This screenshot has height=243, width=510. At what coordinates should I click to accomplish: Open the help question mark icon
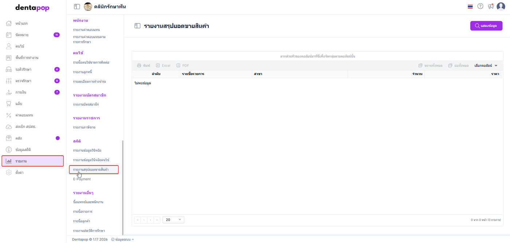click(480, 6)
